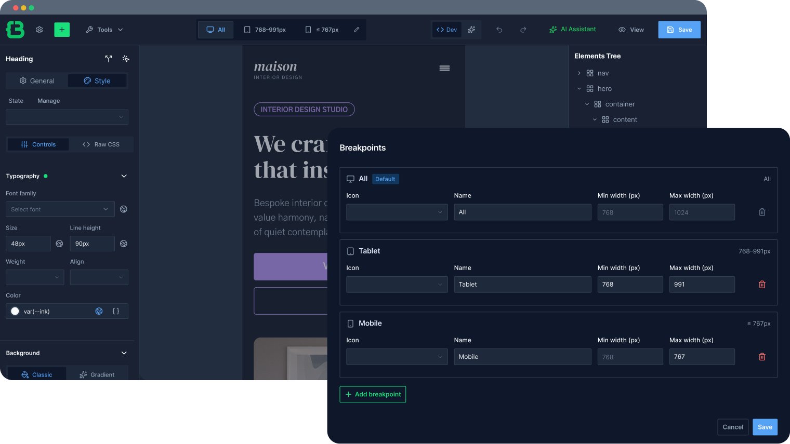Collapse the Typography section
Screen dimensions: 790x444
click(x=124, y=176)
